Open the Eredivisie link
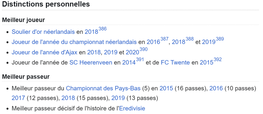 coord(132,108)
